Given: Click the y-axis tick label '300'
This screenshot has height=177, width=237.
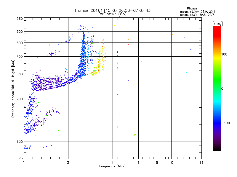Looking at the screenshot, I should tap(20, 74).
